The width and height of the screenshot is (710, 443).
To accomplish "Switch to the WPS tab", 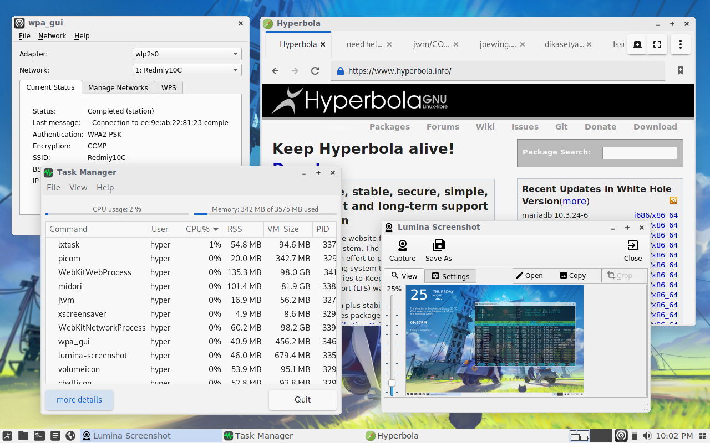I will [x=169, y=87].
